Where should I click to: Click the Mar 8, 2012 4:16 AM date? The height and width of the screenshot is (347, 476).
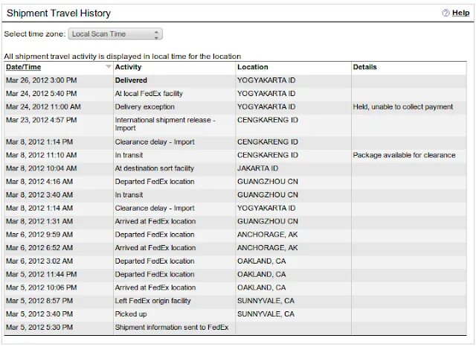(39, 182)
